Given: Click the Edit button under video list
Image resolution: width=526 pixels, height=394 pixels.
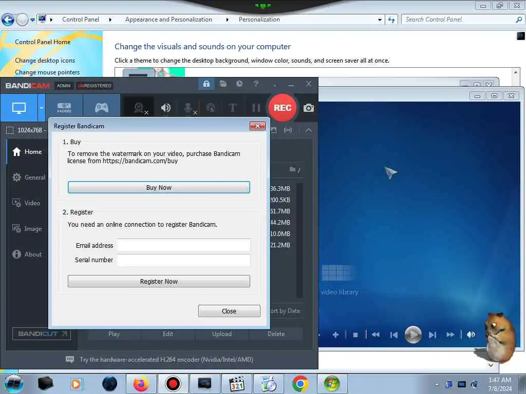Looking at the screenshot, I should click(x=168, y=334).
